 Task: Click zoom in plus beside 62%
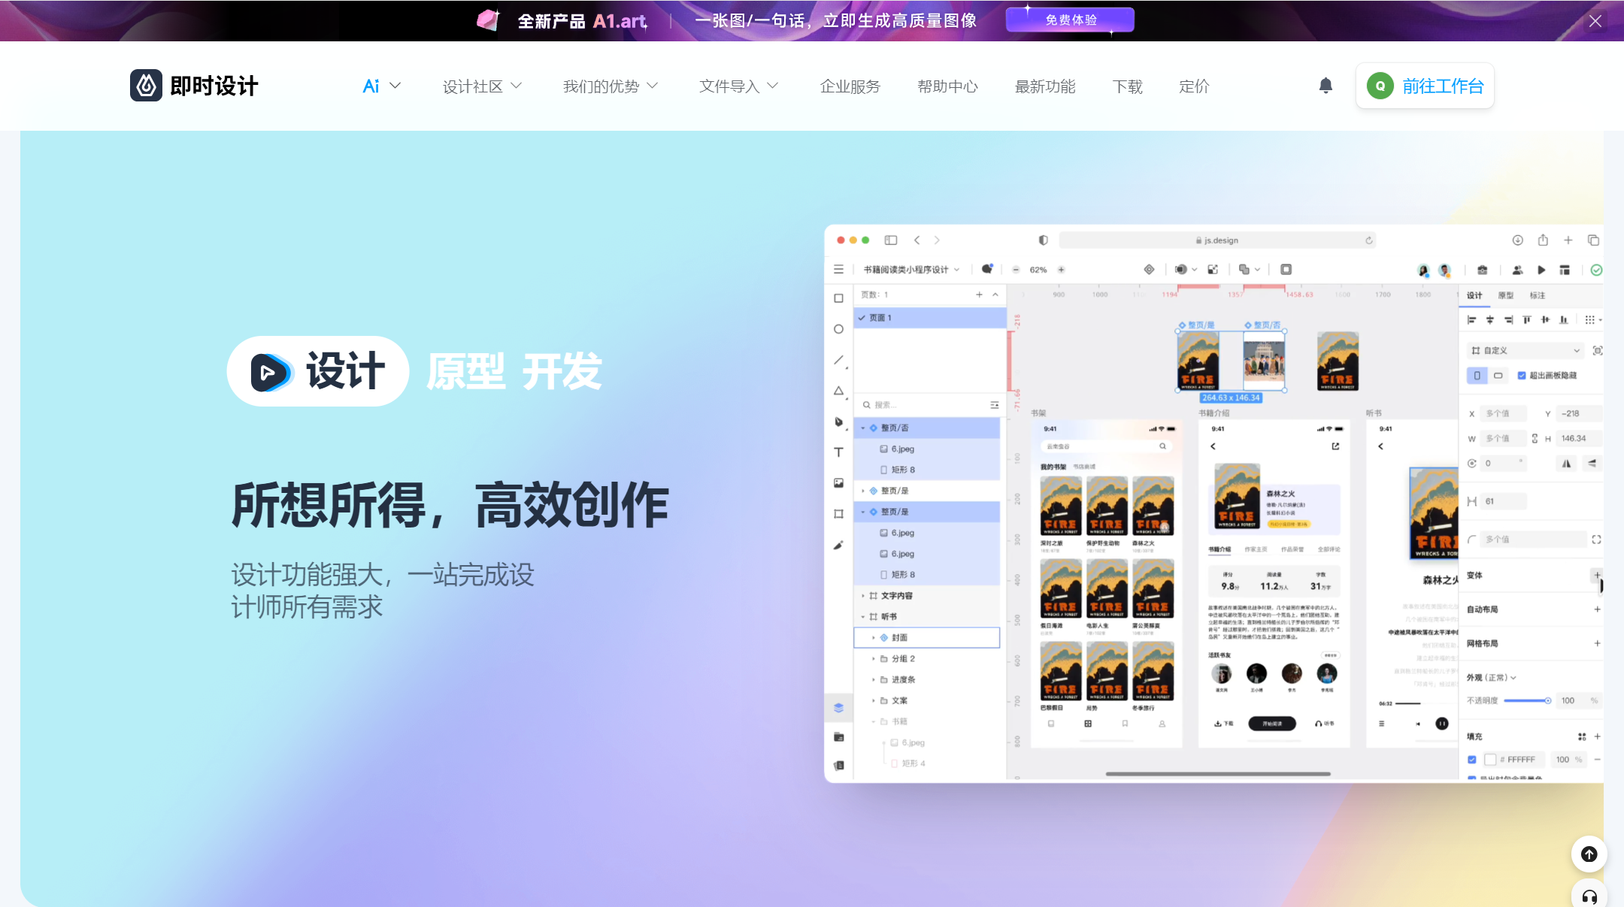click(x=1061, y=270)
